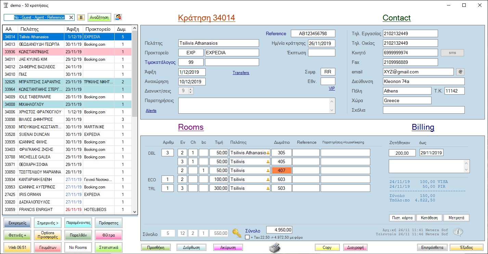Click the Κατάθεση deposit button

pos(429,218)
